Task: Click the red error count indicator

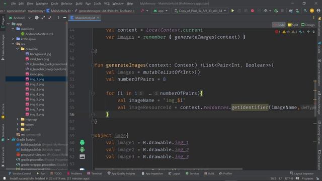Action: [277, 32]
